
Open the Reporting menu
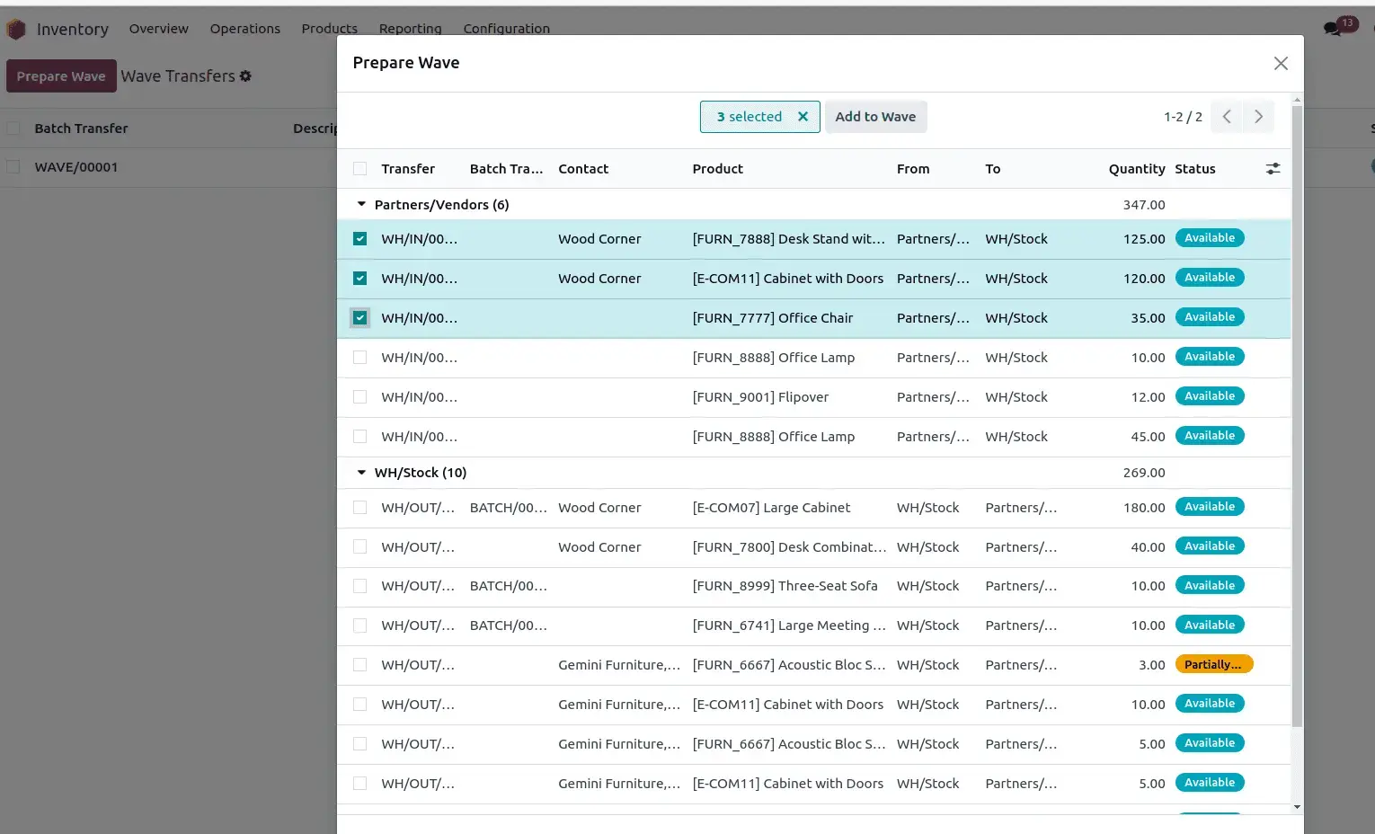click(410, 29)
